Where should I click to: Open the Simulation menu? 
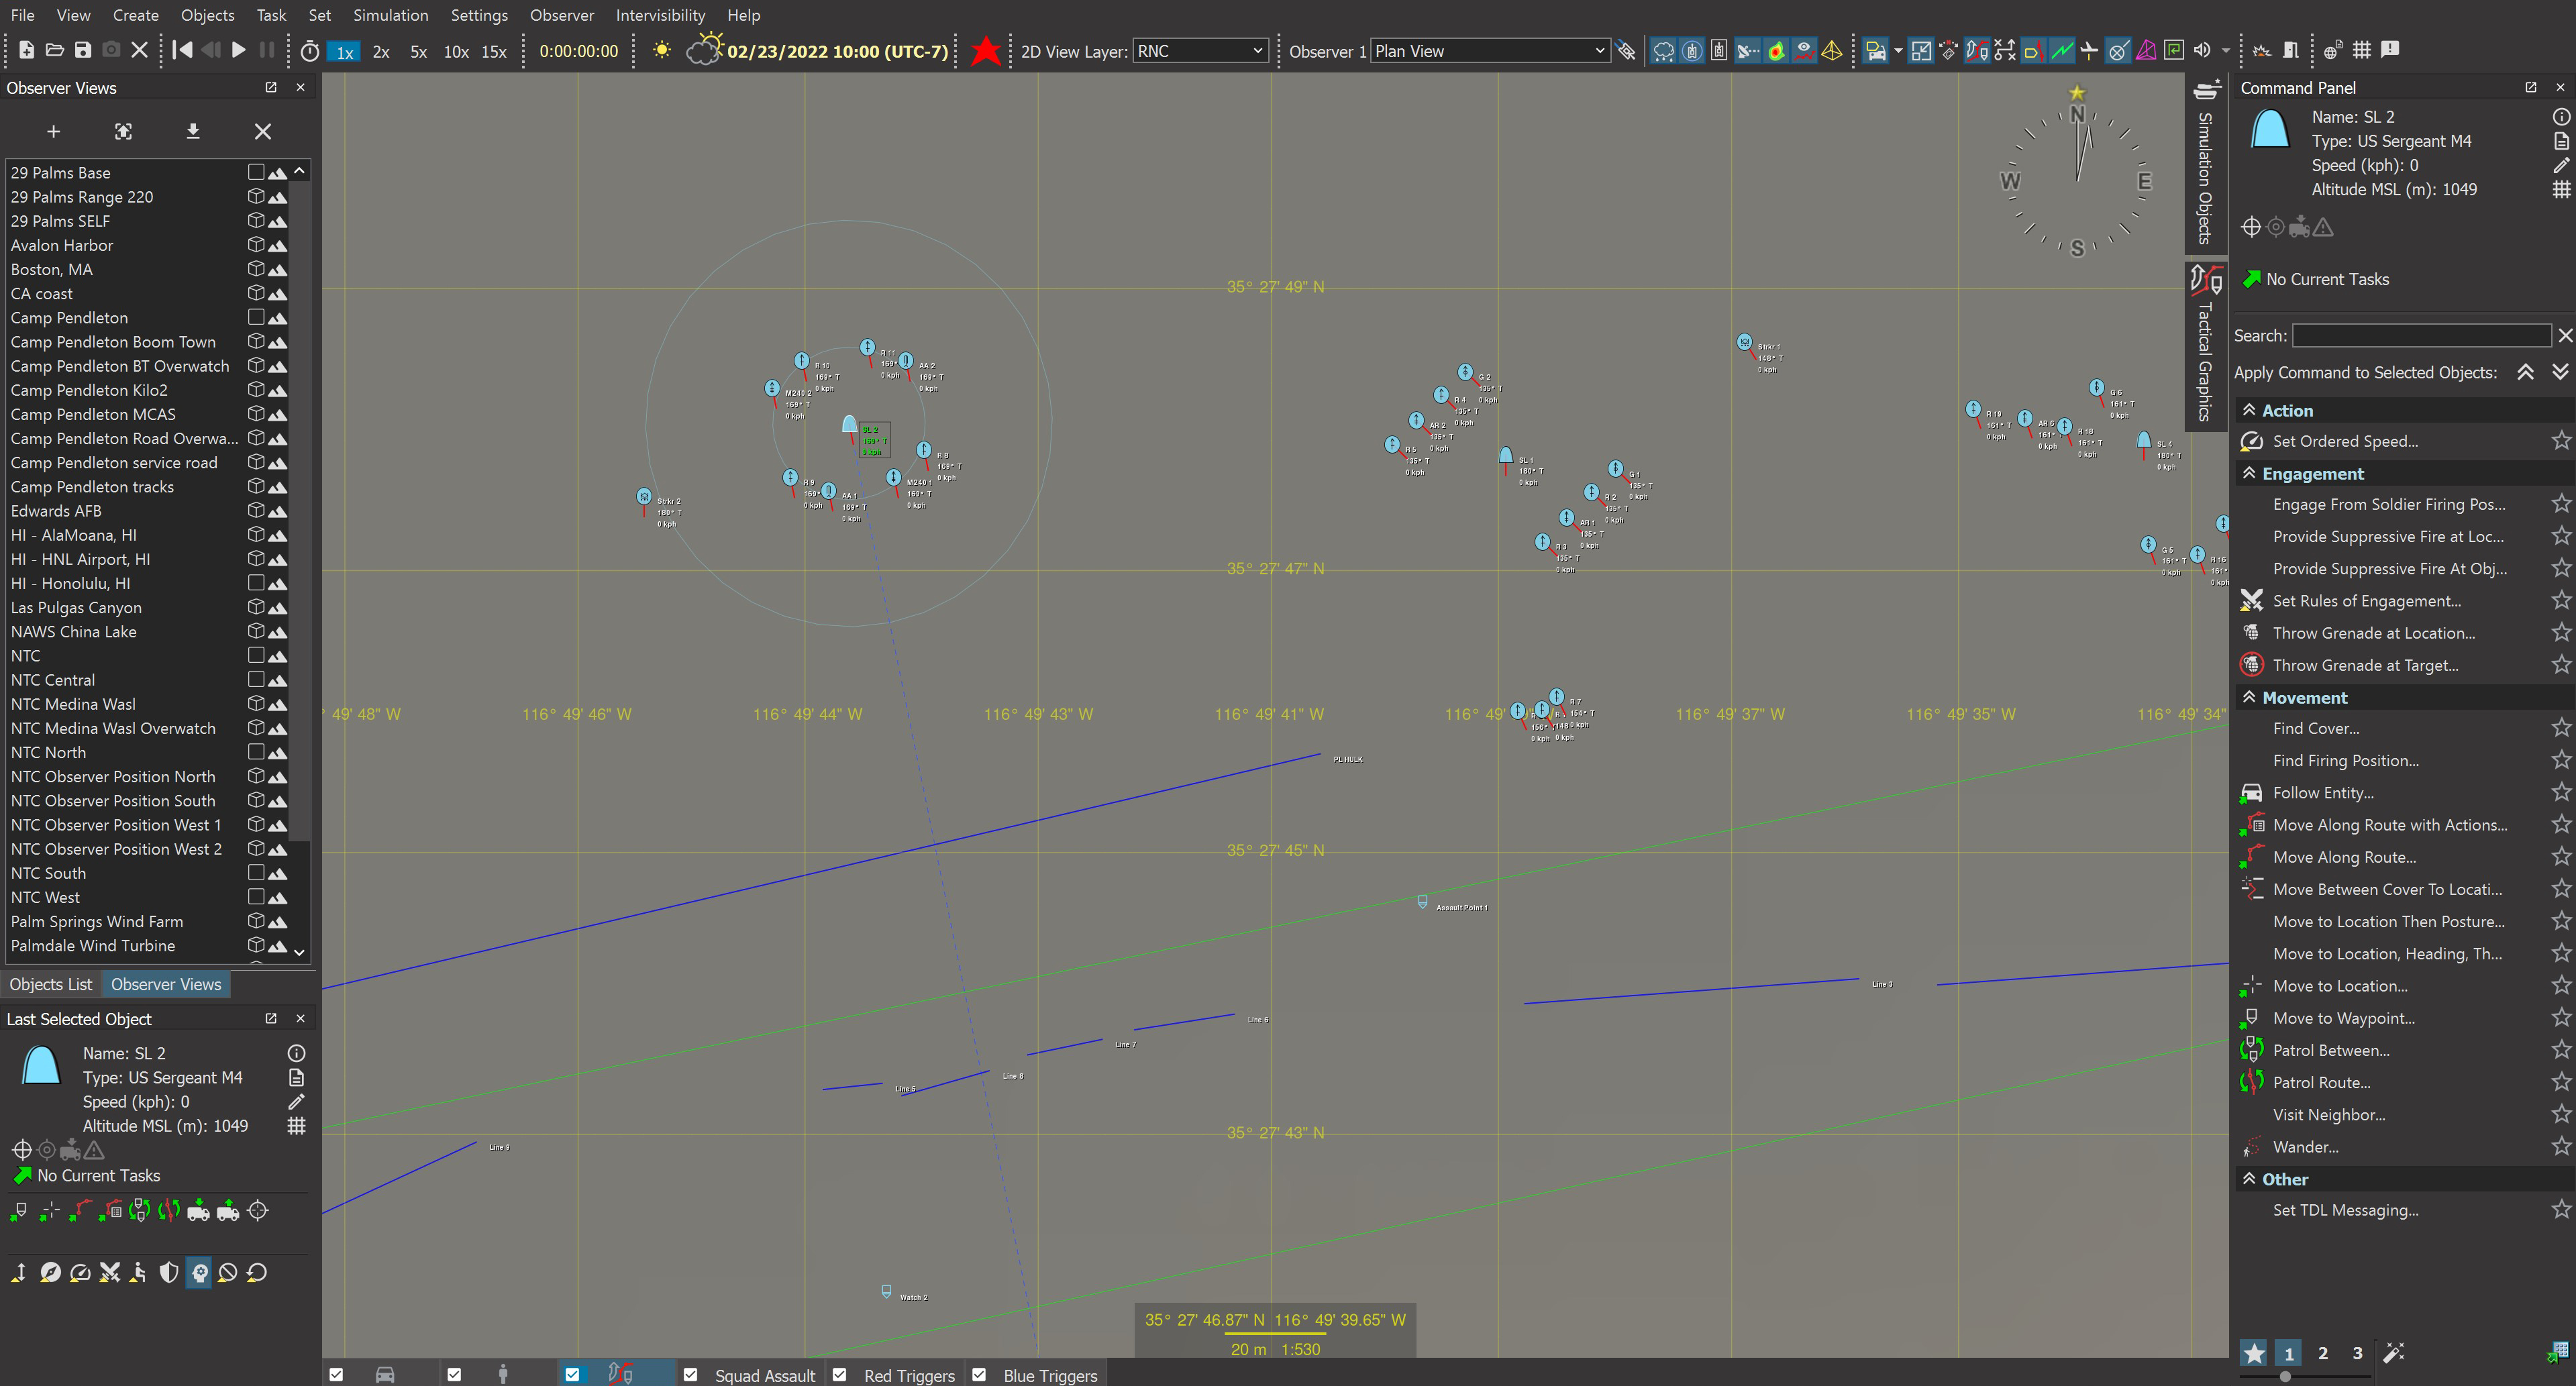click(x=390, y=15)
